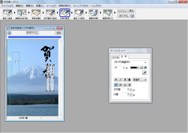Open the 図や題字の設定 step icon

pyautogui.click(x=50, y=12)
